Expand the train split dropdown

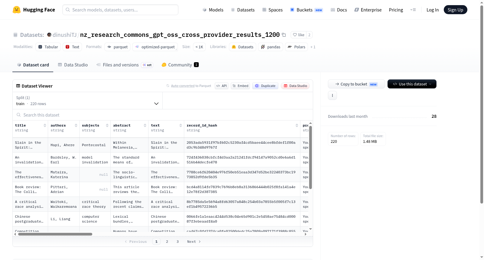pos(87,101)
